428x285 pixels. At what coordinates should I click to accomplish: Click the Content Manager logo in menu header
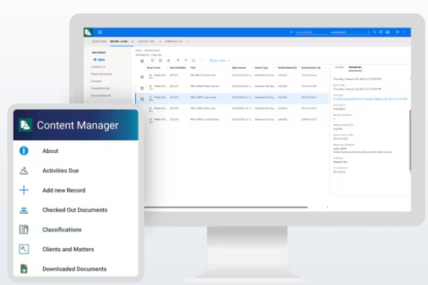click(25, 125)
